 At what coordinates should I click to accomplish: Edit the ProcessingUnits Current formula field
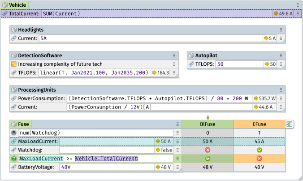pos(160,107)
